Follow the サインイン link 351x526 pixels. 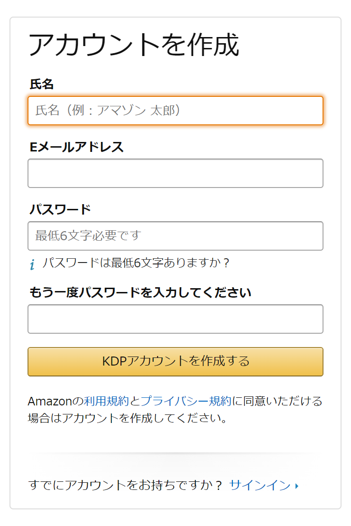pos(260,485)
